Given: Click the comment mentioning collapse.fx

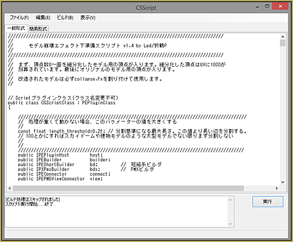Looking at the screenshot, I should click(x=85, y=79).
